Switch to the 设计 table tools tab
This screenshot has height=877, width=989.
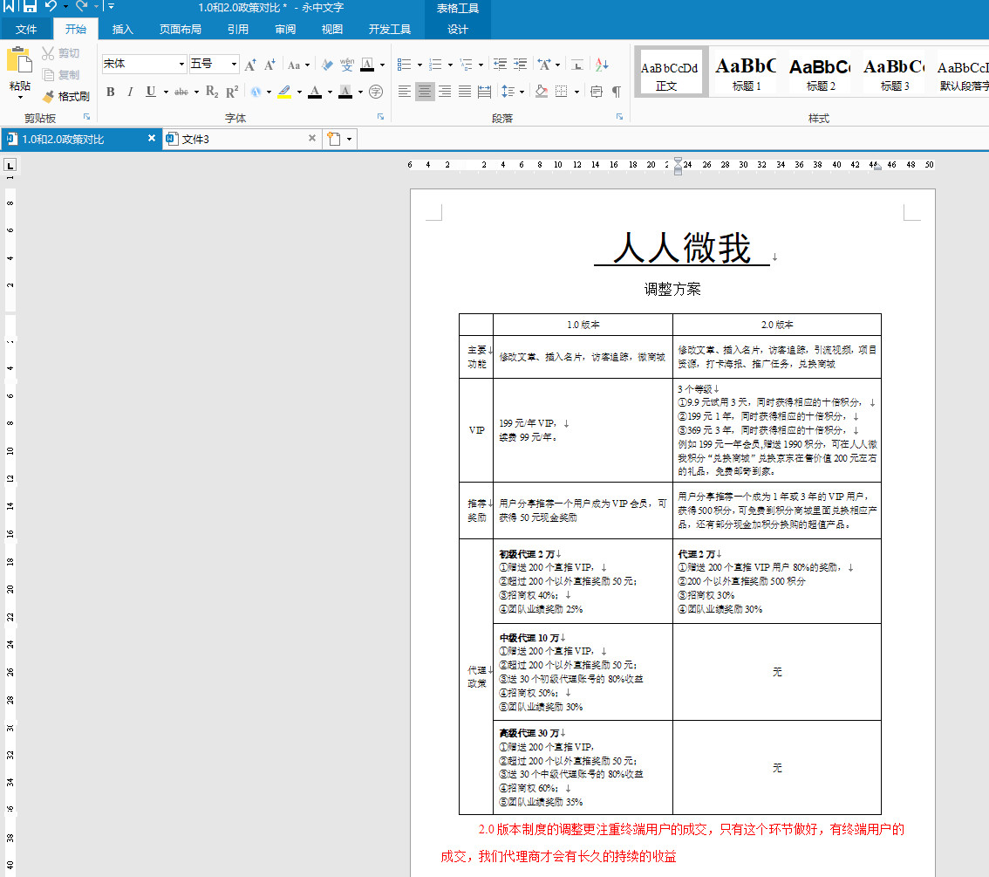coord(457,29)
